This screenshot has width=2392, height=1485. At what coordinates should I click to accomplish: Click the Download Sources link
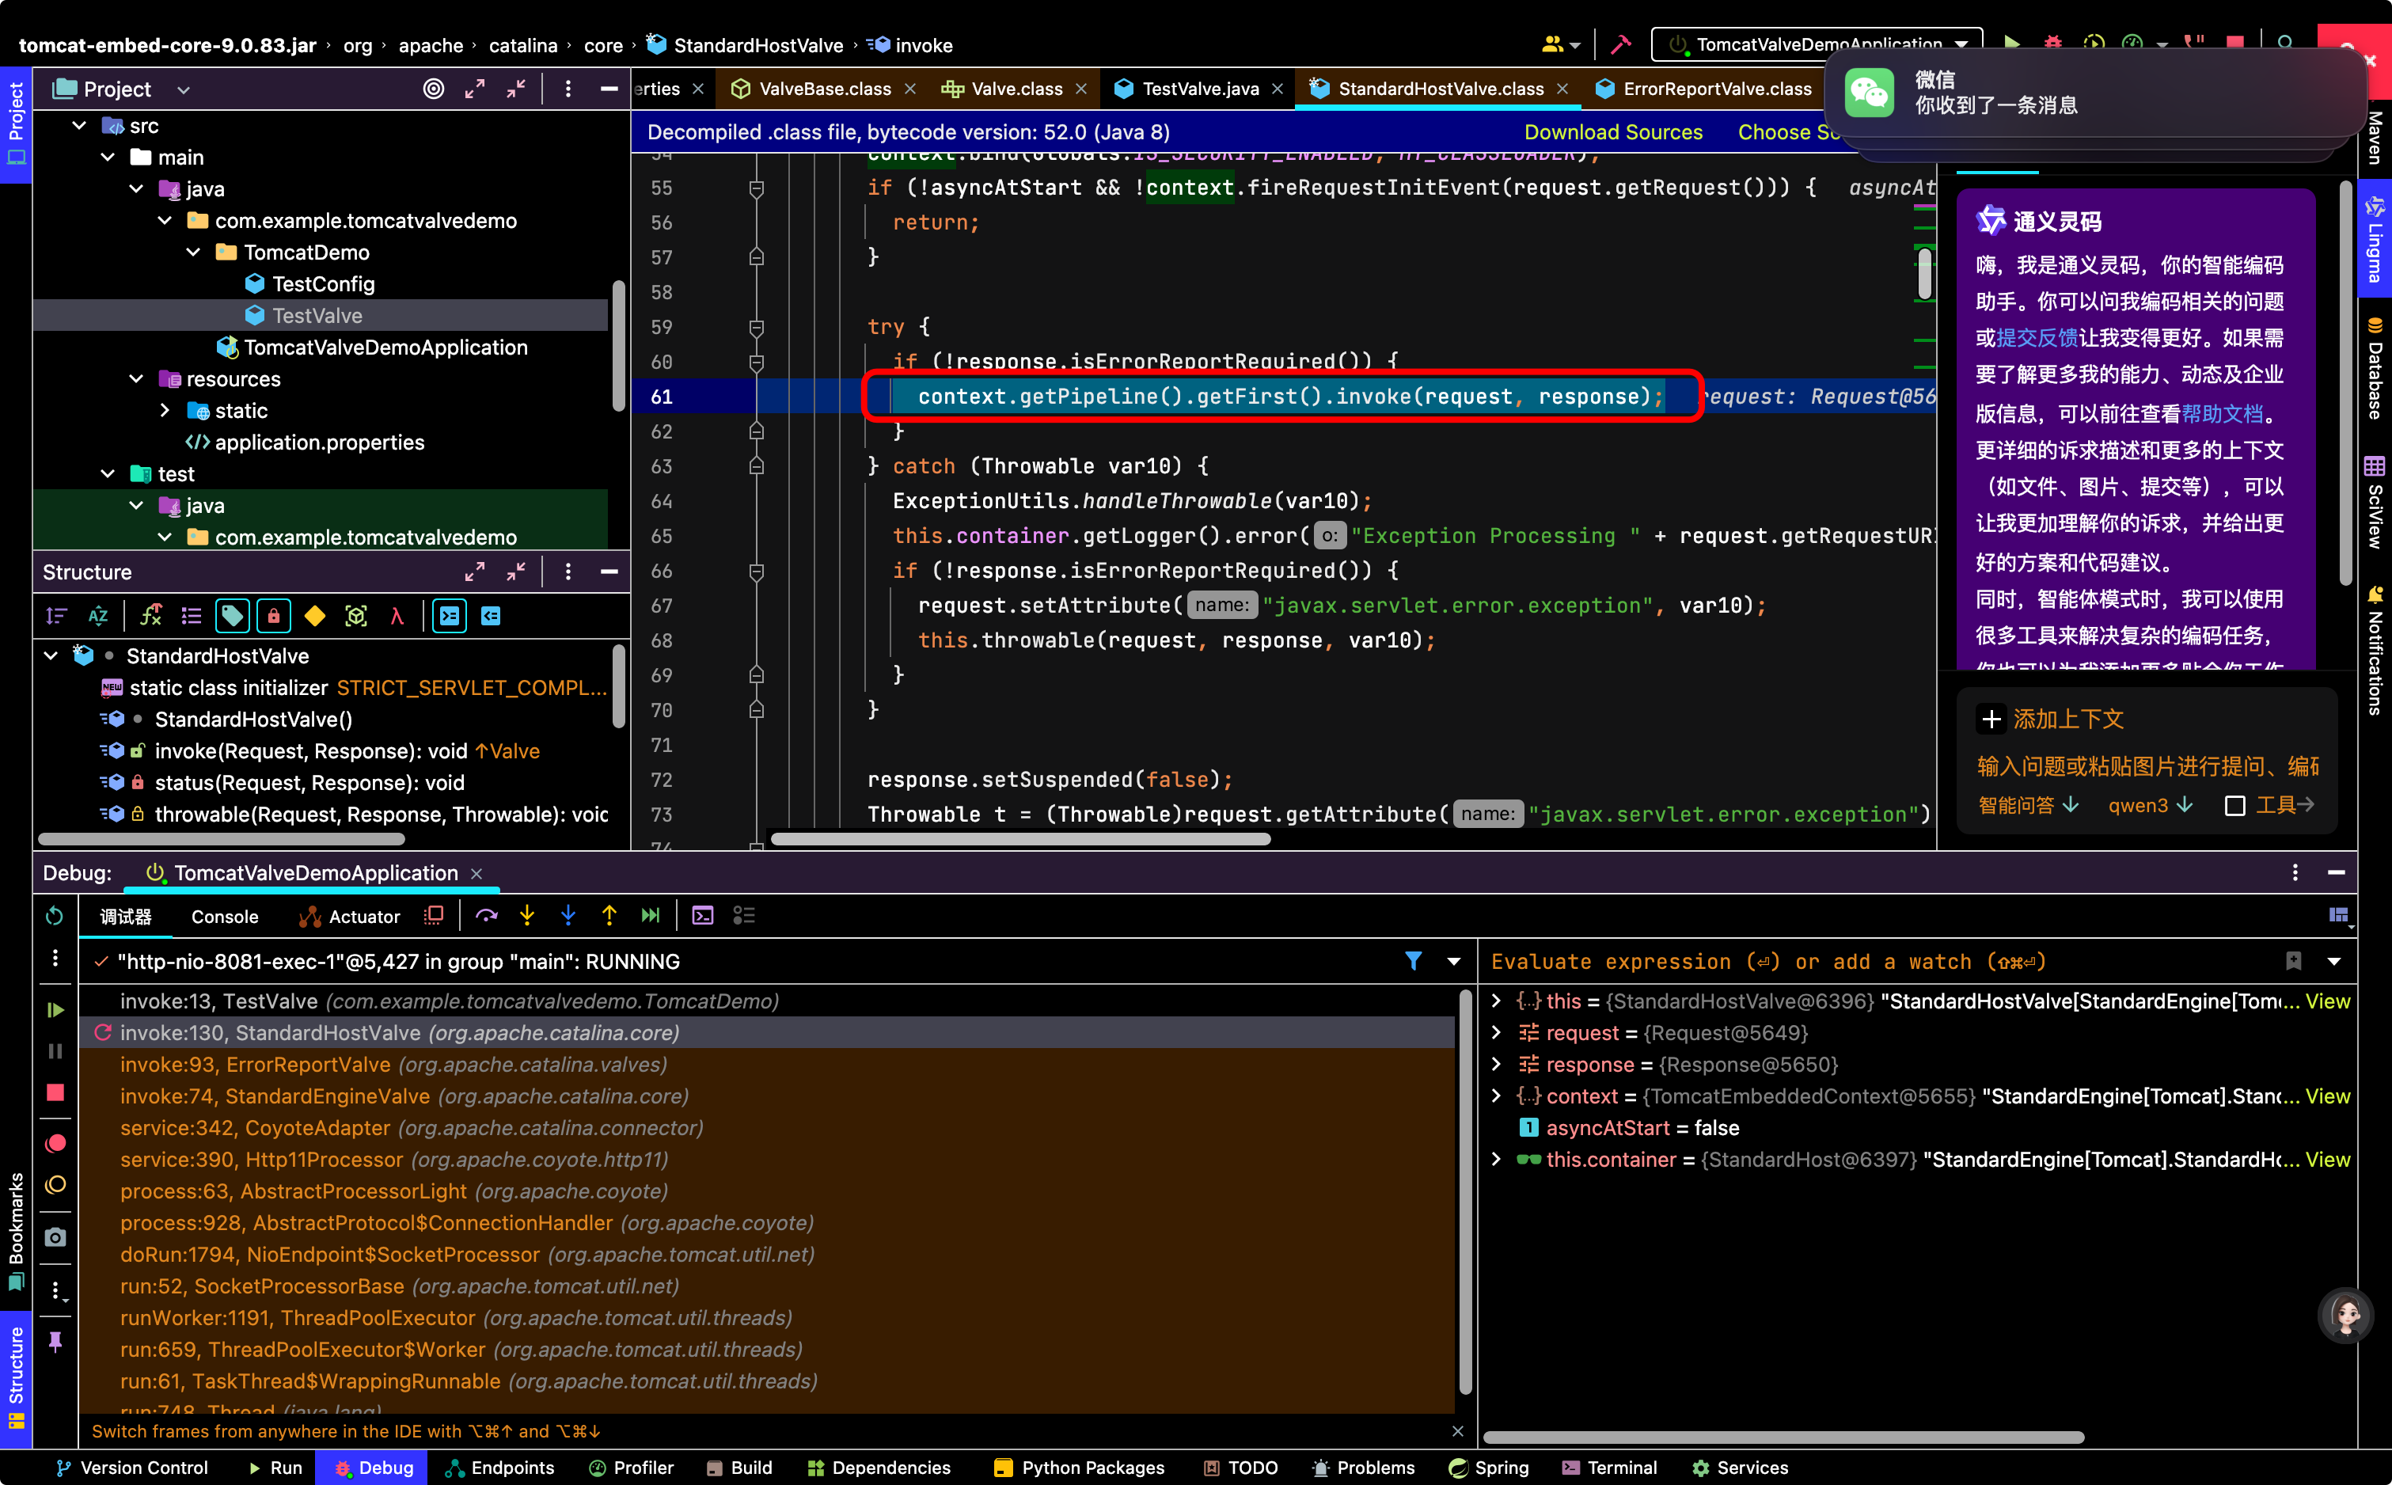pos(1612,131)
